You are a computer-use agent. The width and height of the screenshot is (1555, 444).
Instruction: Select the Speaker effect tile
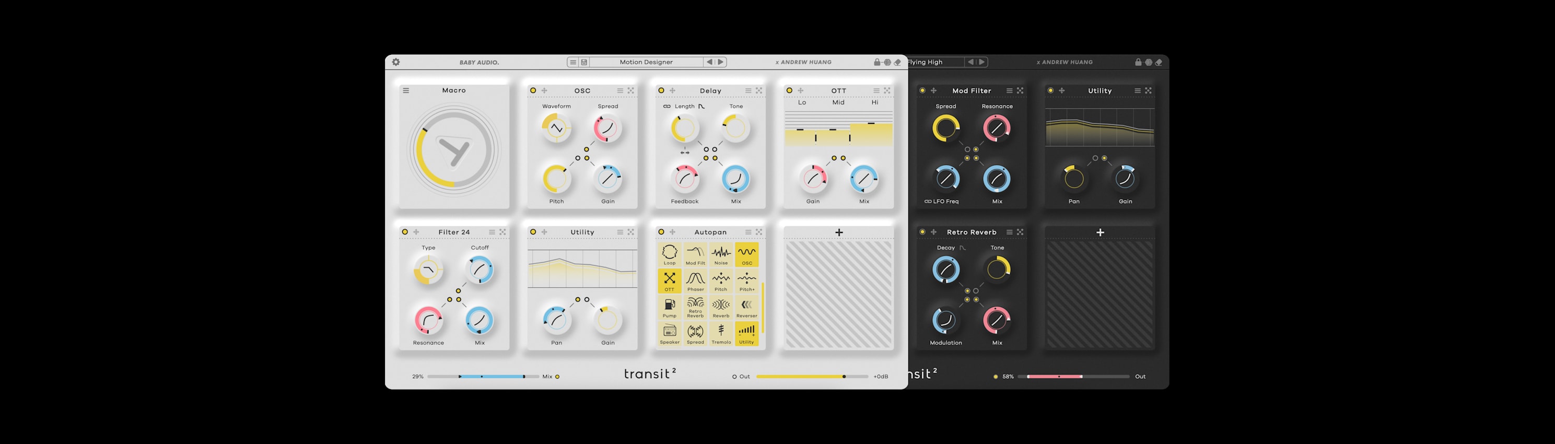point(670,334)
